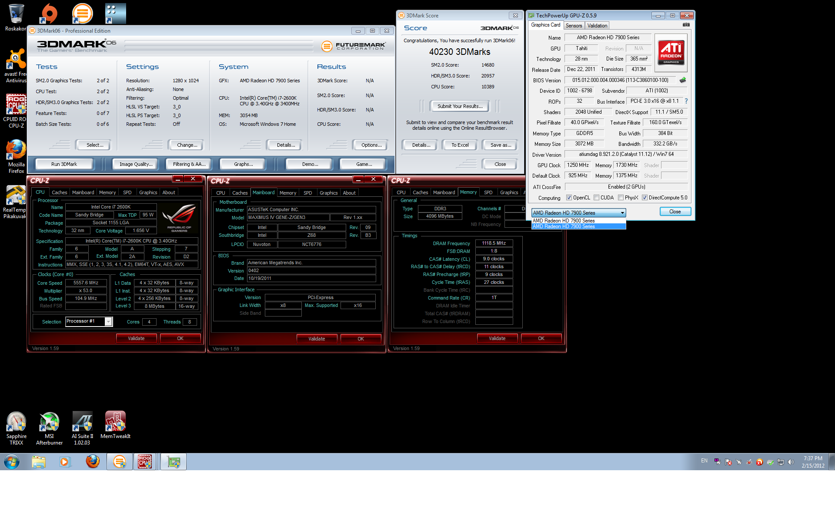Viewport: 835px width, 529px height.
Task: Click the Run 3DMark button
Action: (64, 164)
